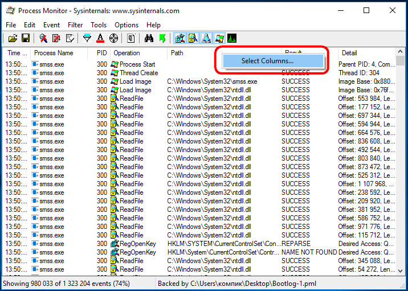Click ReadFile icon in Offset 553 984 row
The width and height of the screenshot is (408, 291).
pyautogui.click(x=115, y=99)
